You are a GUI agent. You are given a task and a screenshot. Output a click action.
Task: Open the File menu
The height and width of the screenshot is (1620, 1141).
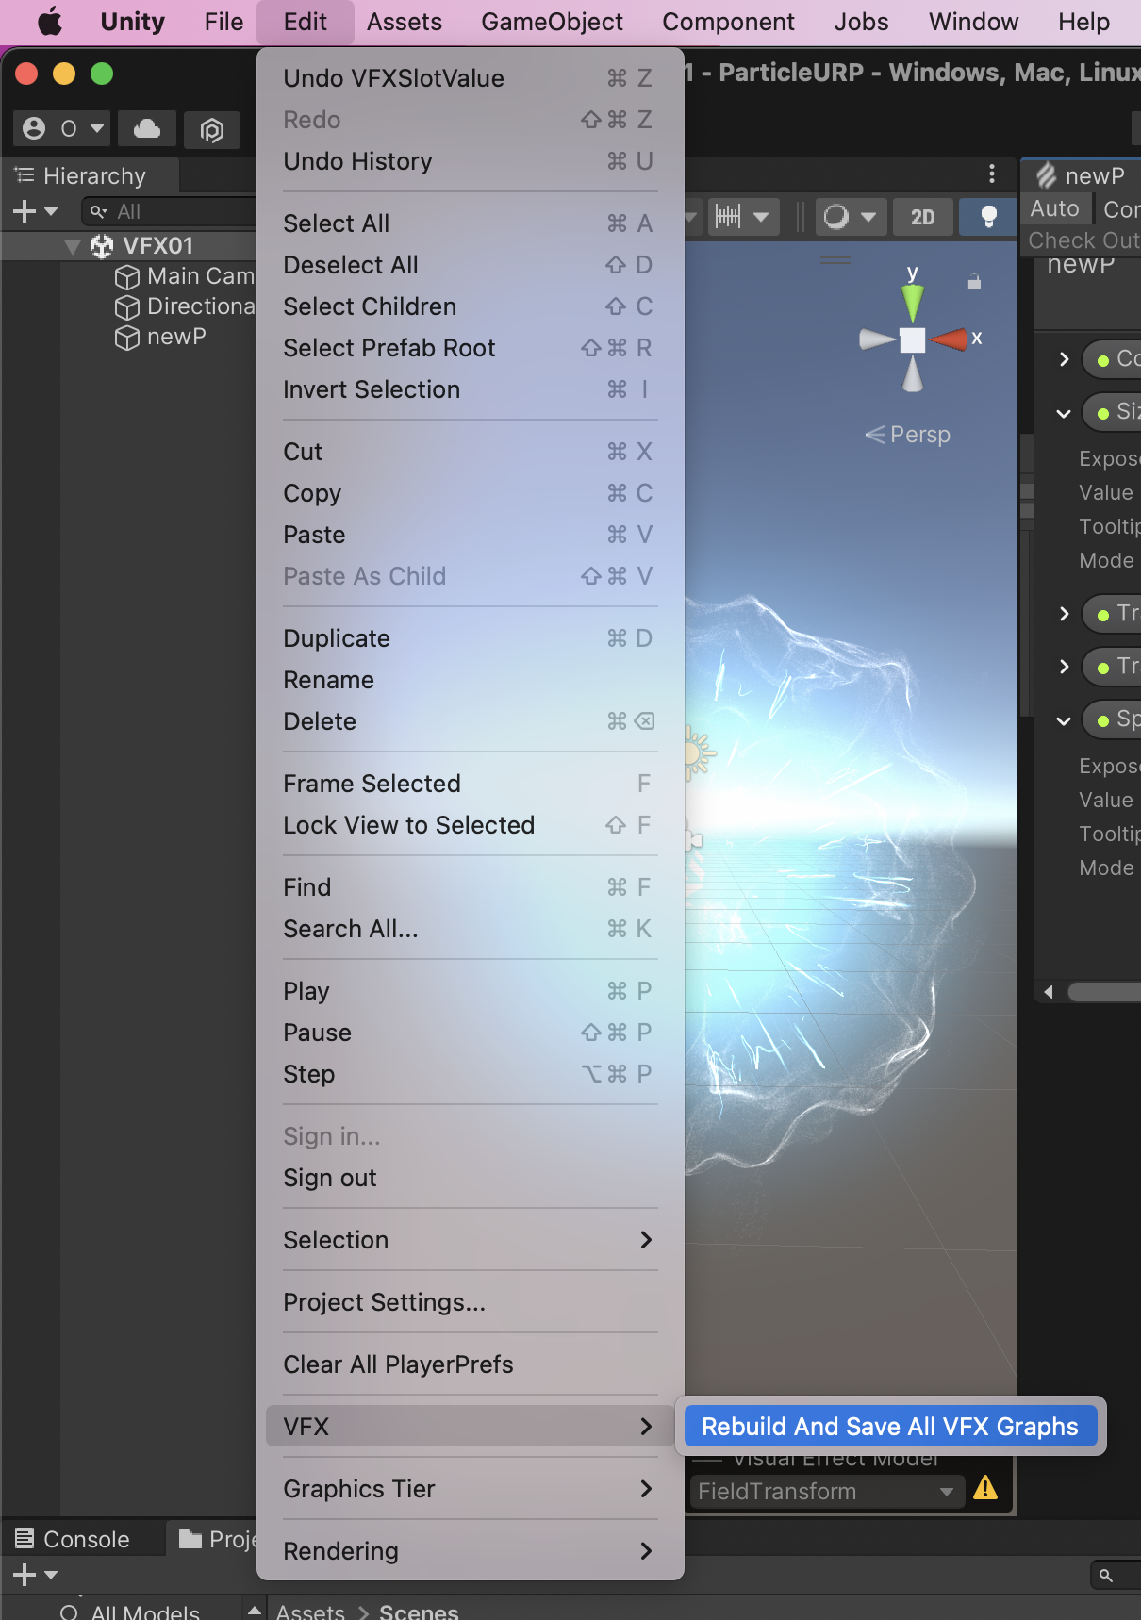[223, 22]
